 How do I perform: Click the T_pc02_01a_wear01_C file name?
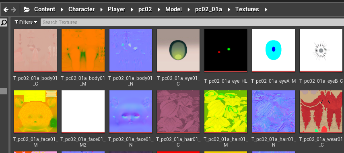click(321, 142)
